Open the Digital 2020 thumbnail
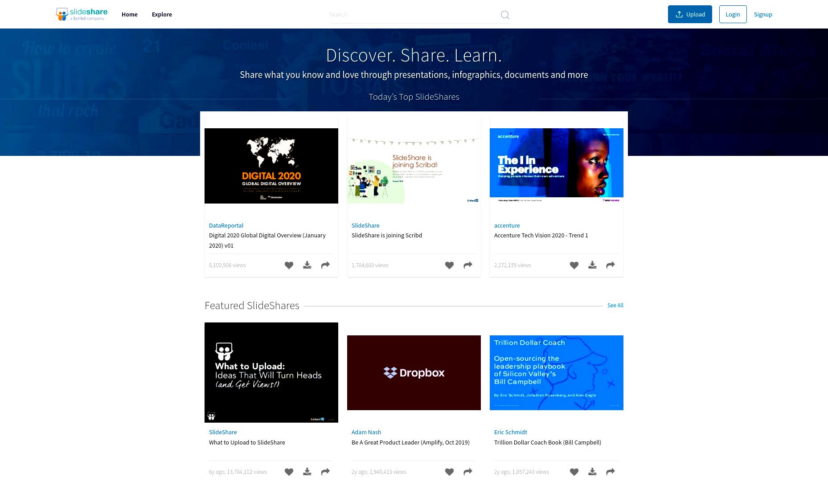This screenshot has height=481, width=828. pyautogui.click(x=271, y=166)
